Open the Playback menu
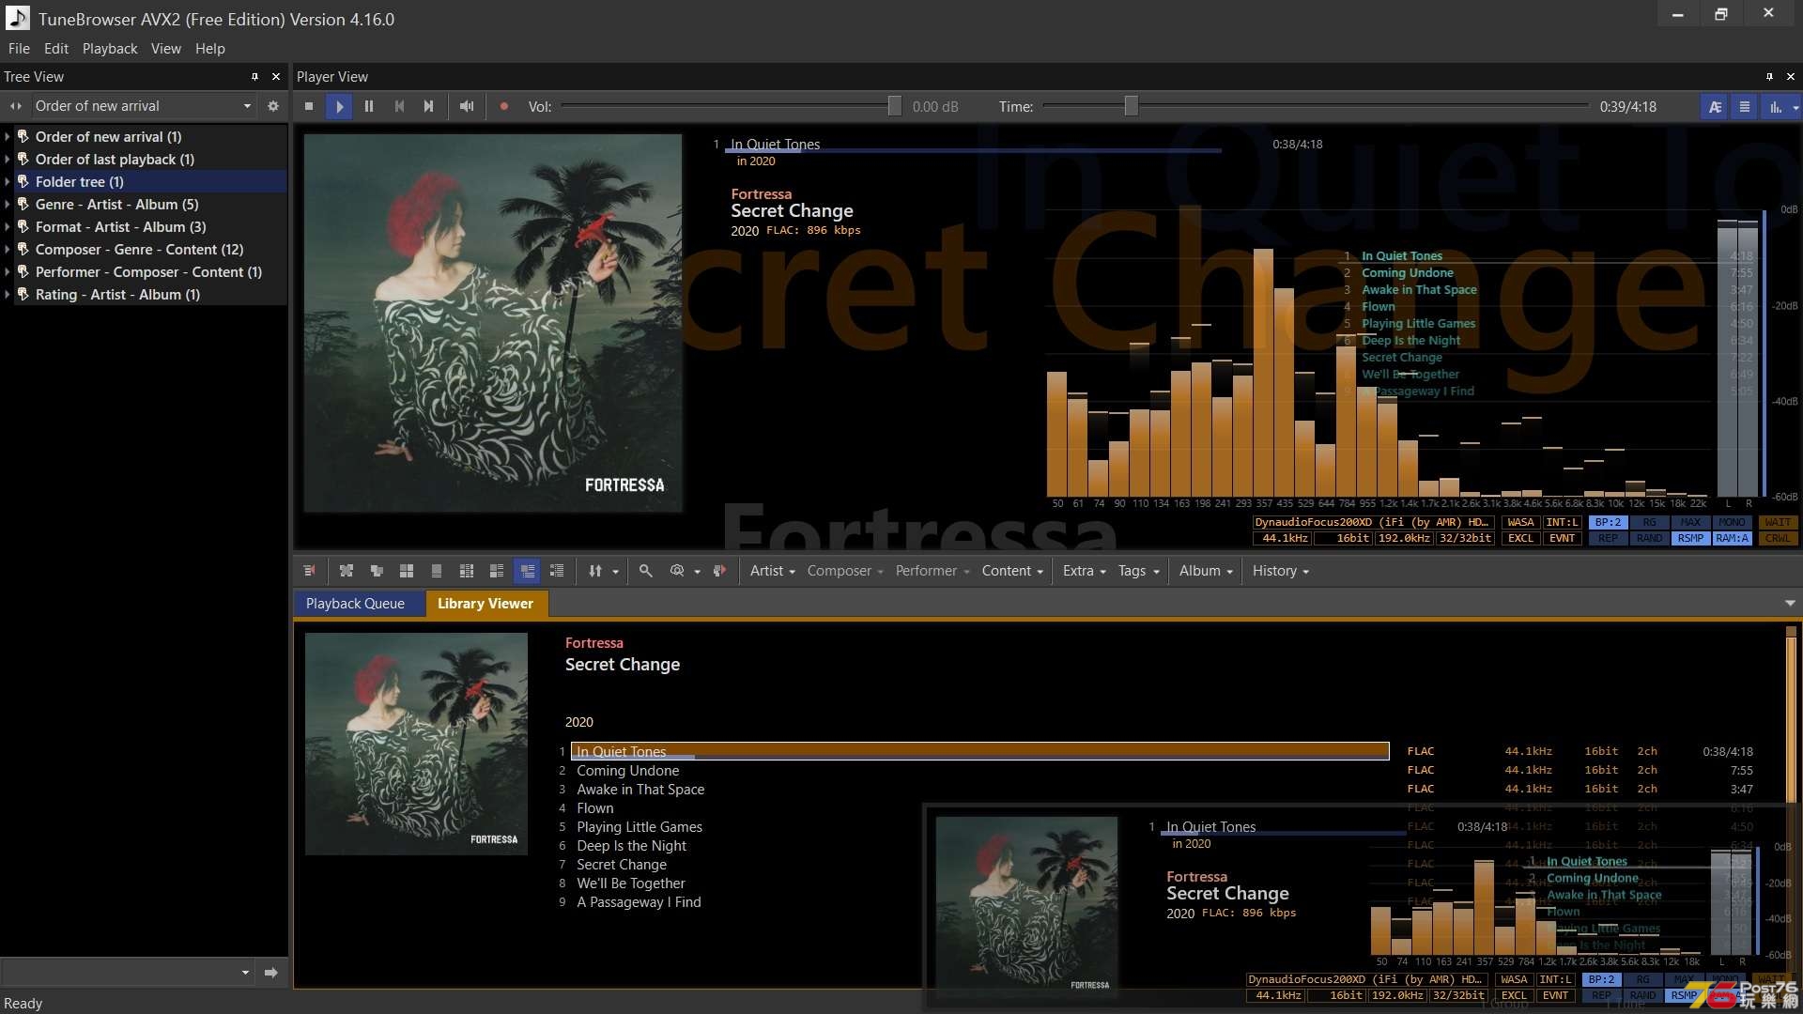The width and height of the screenshot is (1803, 1014). click(x=110, y=49)
